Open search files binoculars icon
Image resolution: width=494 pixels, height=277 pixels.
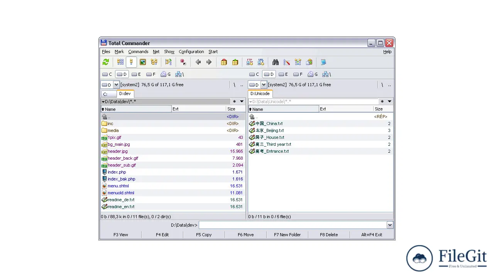[x=276, y=62]
